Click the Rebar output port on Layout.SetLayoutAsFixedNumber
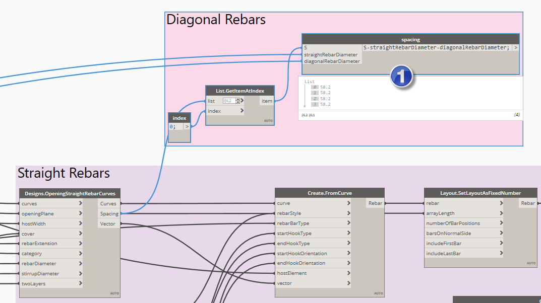 pos(528,203)
